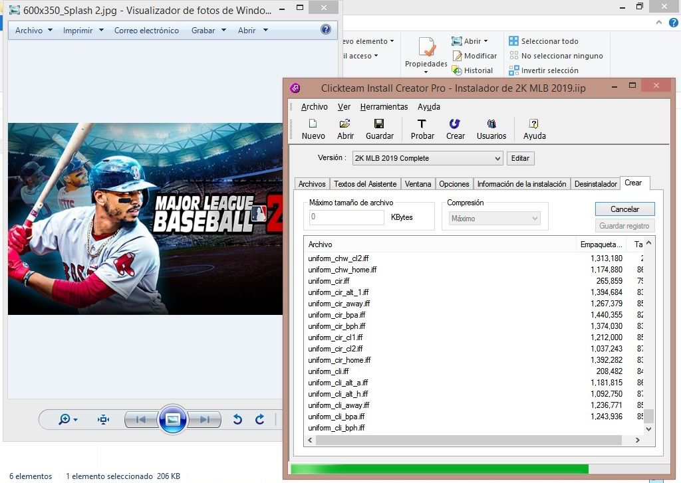
Task: Click No seleccionar ninguno in Explorer ribbon
Action: tap(556, 56)
